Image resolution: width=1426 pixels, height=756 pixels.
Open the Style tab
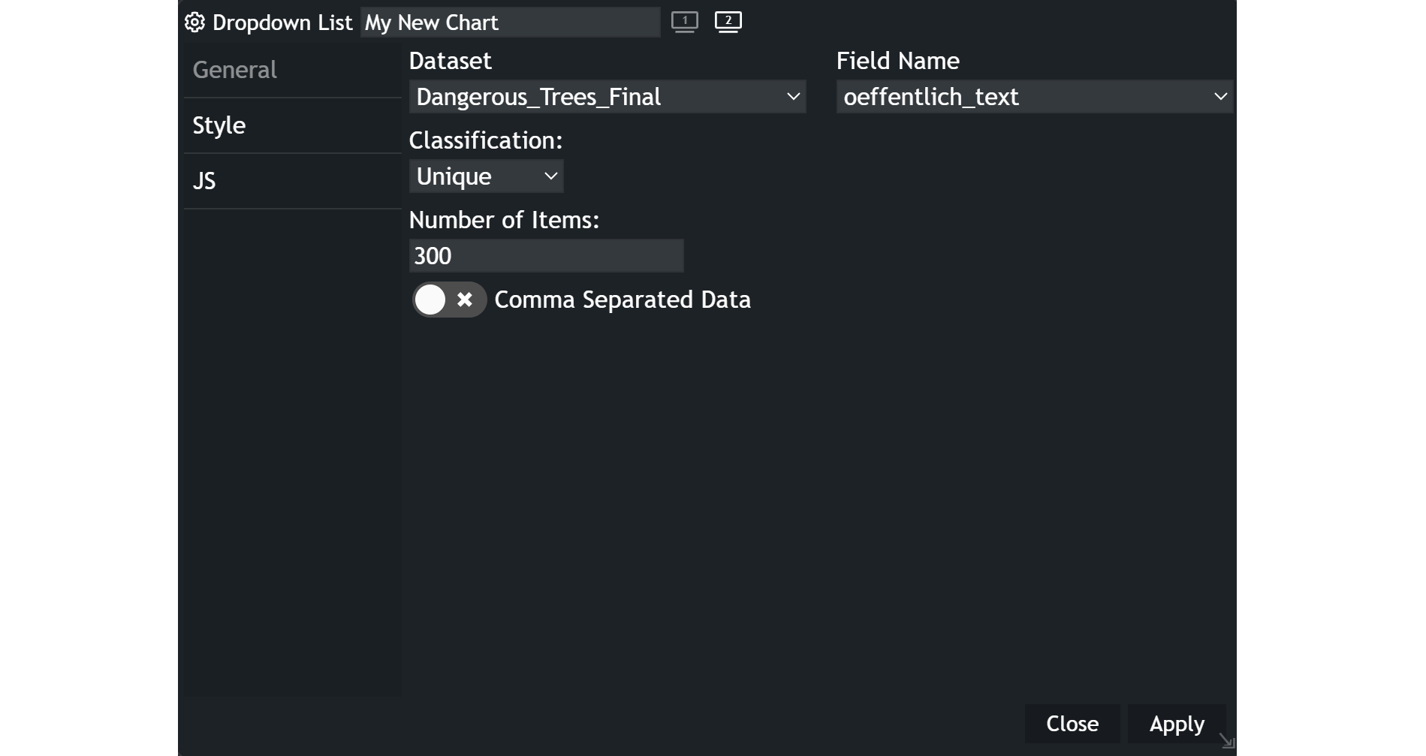[x=219, y=125]
